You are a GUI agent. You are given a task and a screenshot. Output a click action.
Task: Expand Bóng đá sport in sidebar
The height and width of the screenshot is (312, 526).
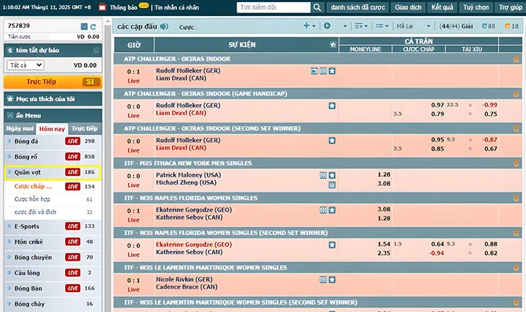(53, 141)
